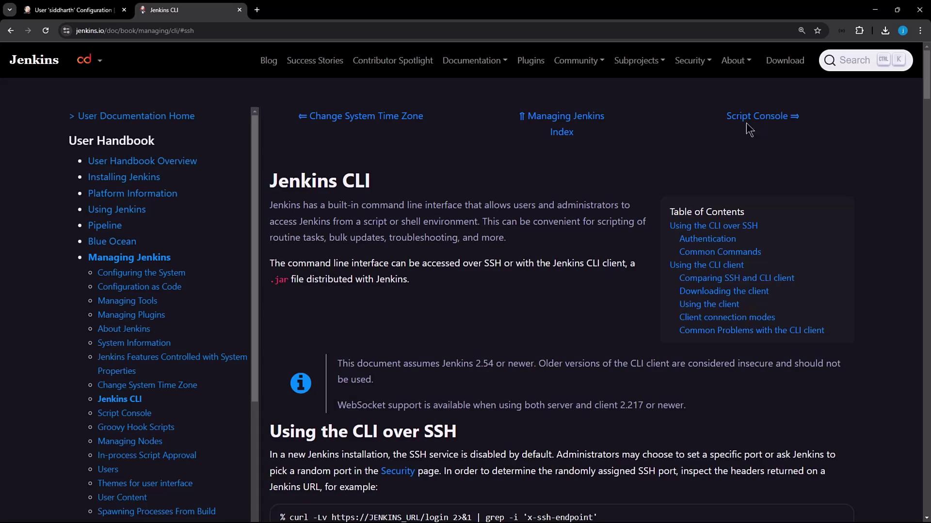Click the address bar URL
931x523 pixels.
[x=135, y=31]
